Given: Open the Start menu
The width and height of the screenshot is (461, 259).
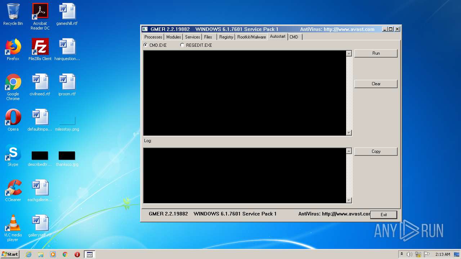Looking at the screenshot, I should pos(10,254).
